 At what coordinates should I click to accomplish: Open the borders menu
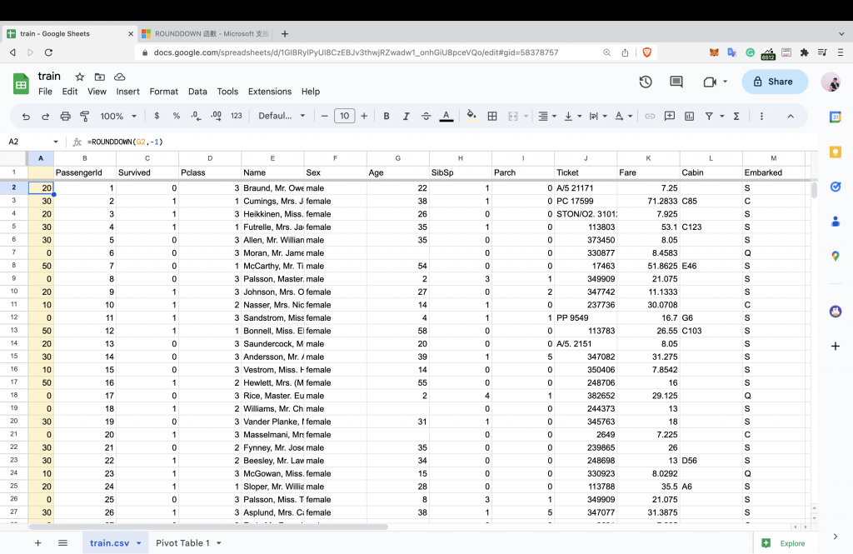(492, 116)
